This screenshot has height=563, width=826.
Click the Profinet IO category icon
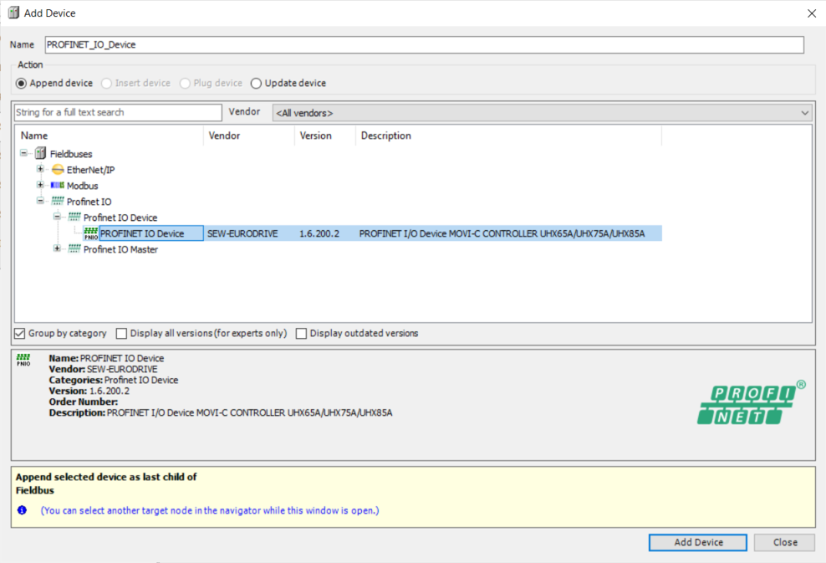(57, 202)
